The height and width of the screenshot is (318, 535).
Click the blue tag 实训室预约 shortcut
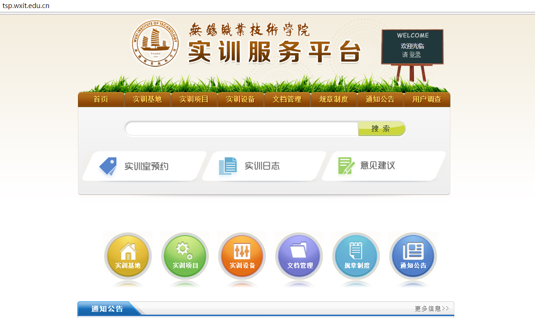(x=145, y=166)
